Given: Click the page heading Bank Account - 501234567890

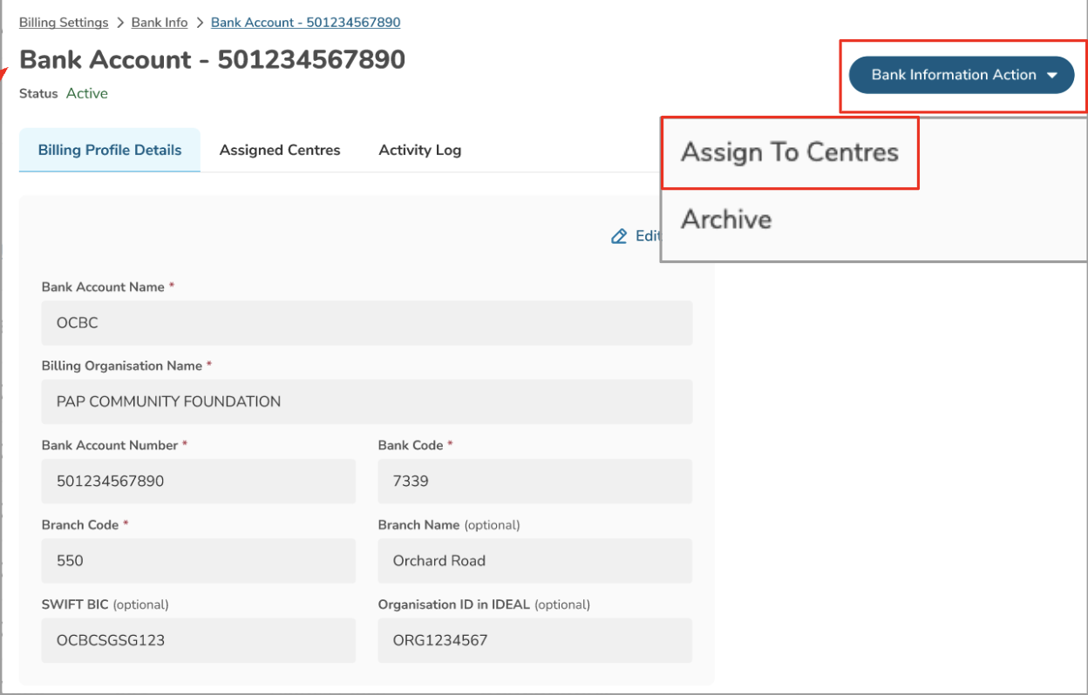Looking at the screenshot, I should click(212, 60).
